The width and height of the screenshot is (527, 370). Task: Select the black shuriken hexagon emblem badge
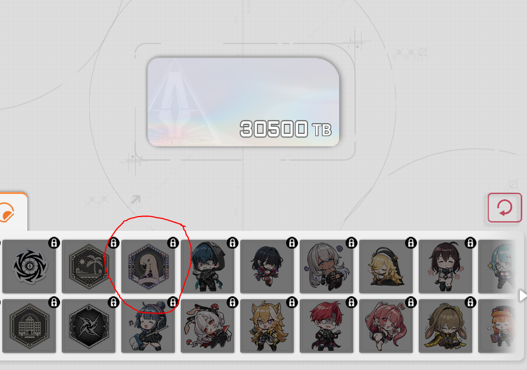coord(89,325)
